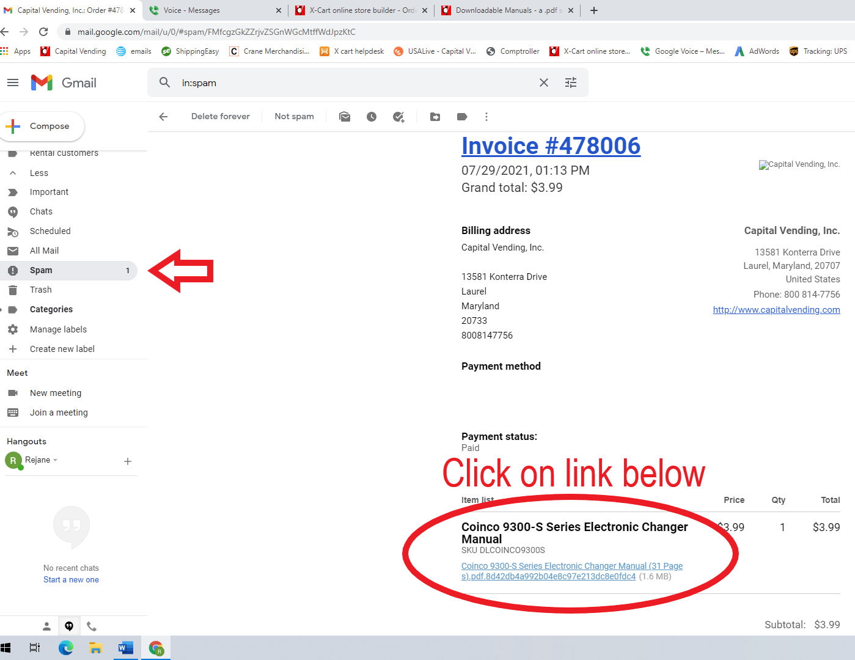Open USALive - Capital V bookmark

(435, 51)
